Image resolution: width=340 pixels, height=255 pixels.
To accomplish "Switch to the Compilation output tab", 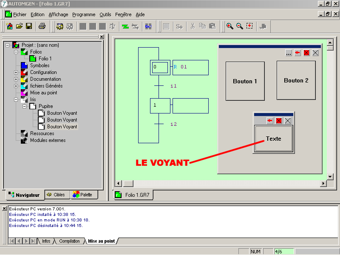I will tap(69, 241).
